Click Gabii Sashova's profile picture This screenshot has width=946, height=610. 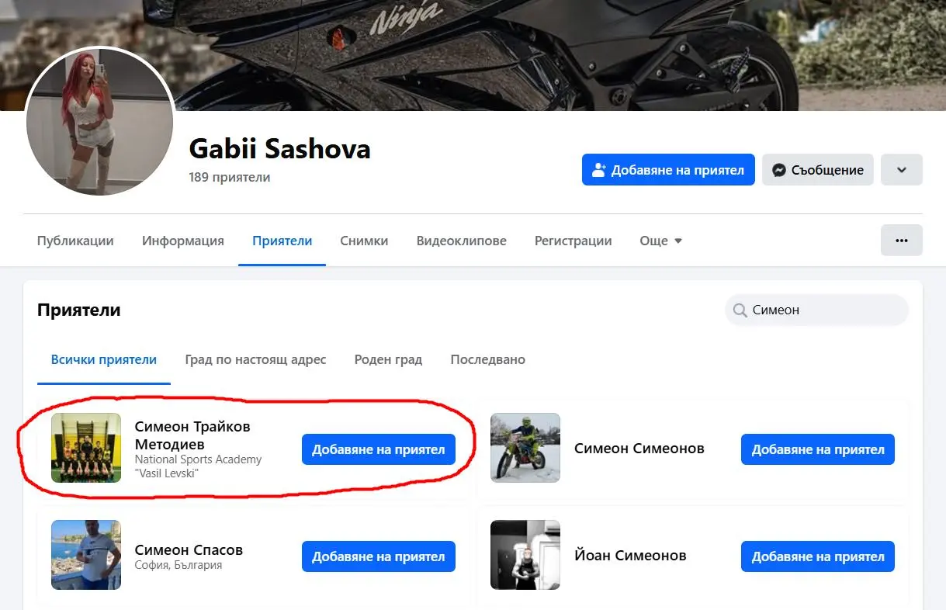tap(99, 122)
